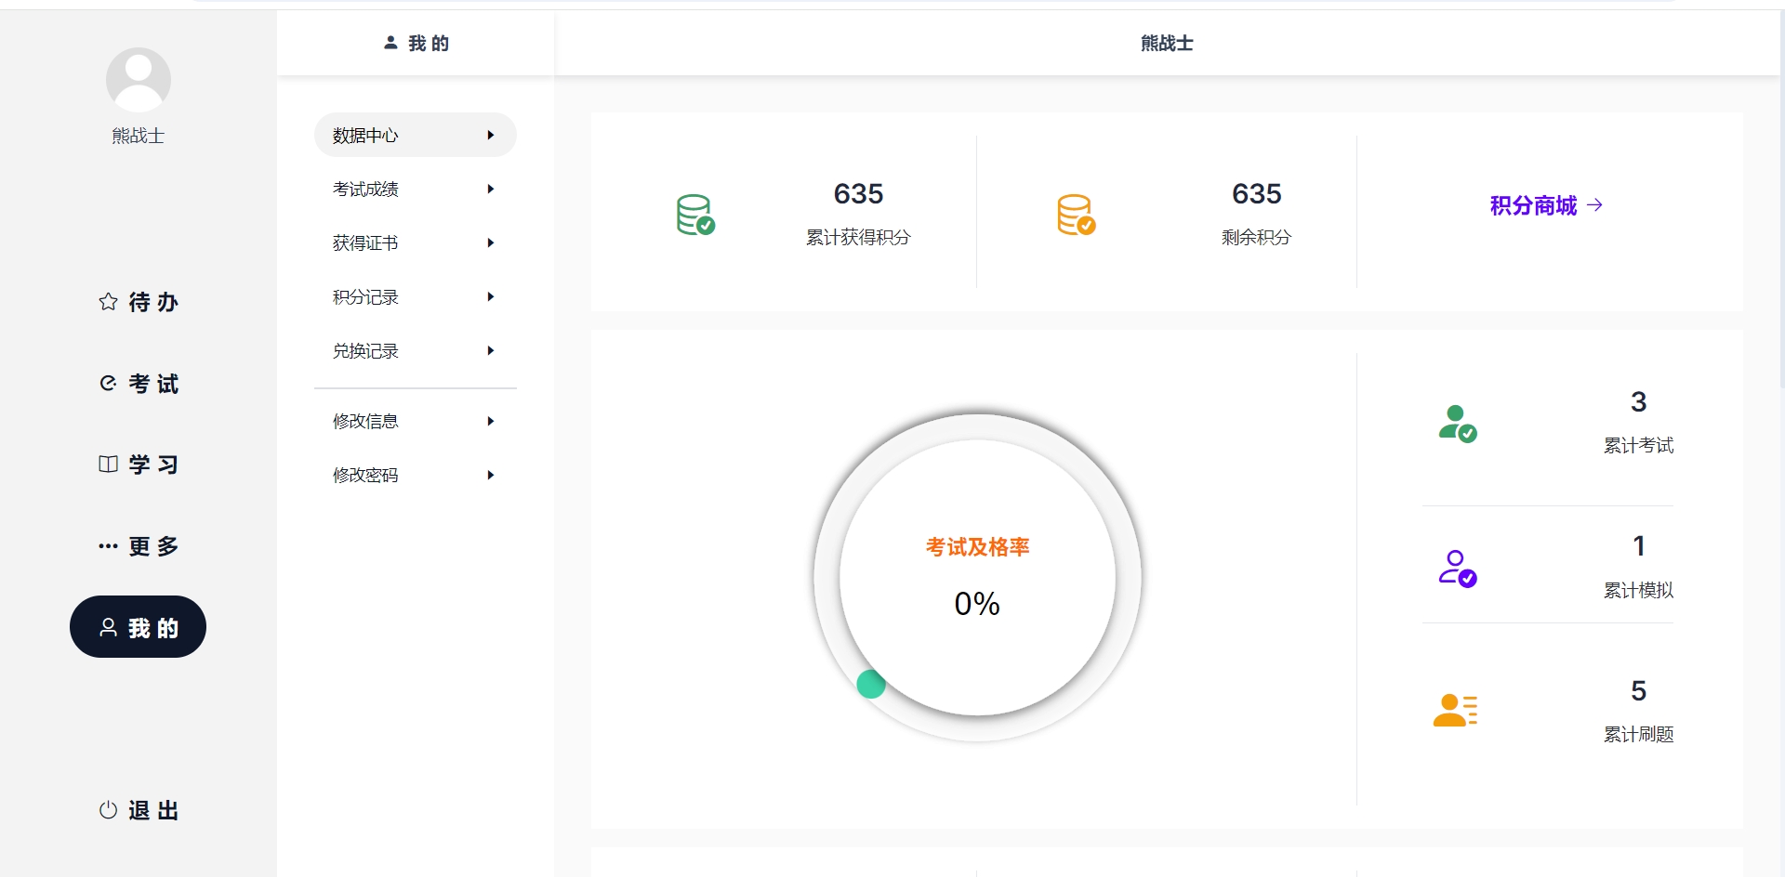1785x877 pixels.
Task: Click the orange remaining points database icon
Action: [x=1076, y=215]
